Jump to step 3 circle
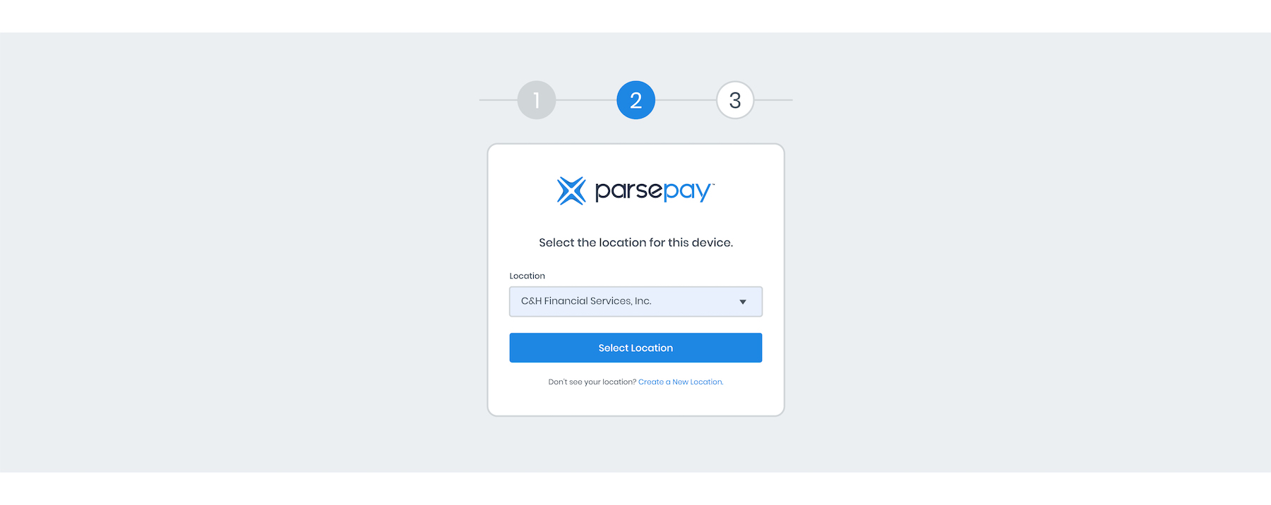 pyautogui.click(x=735, y=100)
